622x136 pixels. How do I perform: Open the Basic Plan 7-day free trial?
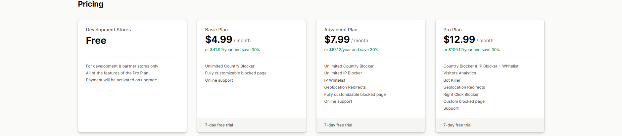click(x=219, y=125)
